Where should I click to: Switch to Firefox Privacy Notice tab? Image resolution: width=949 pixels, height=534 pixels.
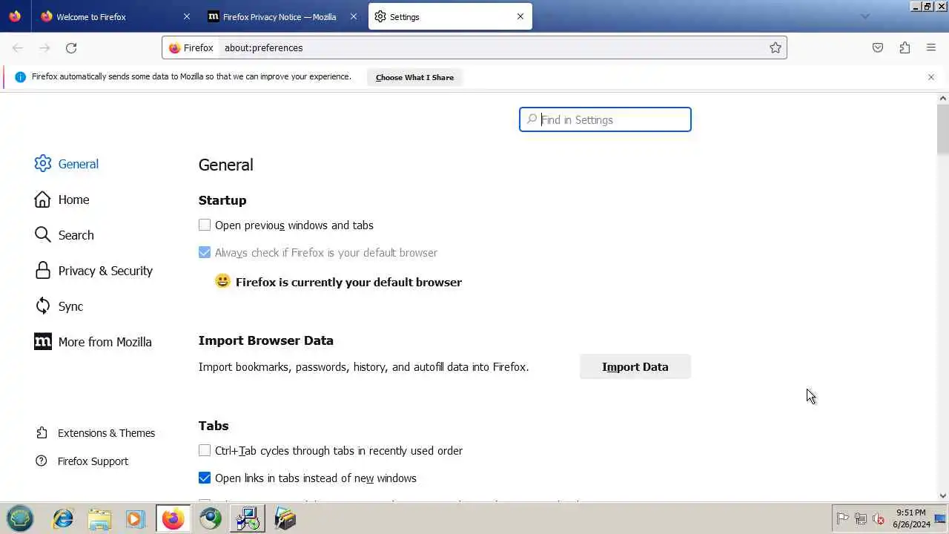click(x=282, y=16)
